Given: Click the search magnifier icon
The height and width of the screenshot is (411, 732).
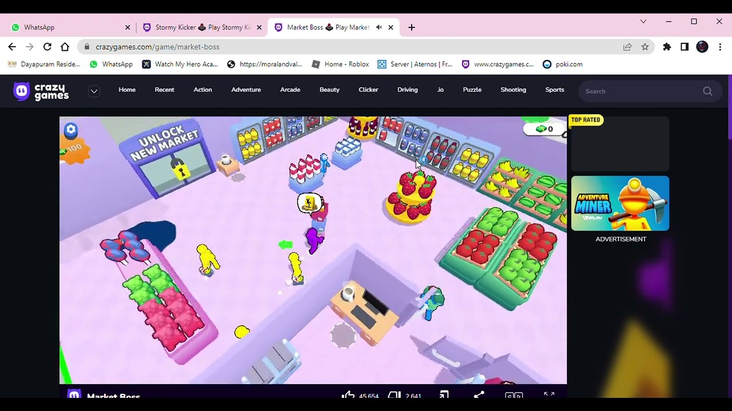Looking at the screenshot, I should 707,91.
